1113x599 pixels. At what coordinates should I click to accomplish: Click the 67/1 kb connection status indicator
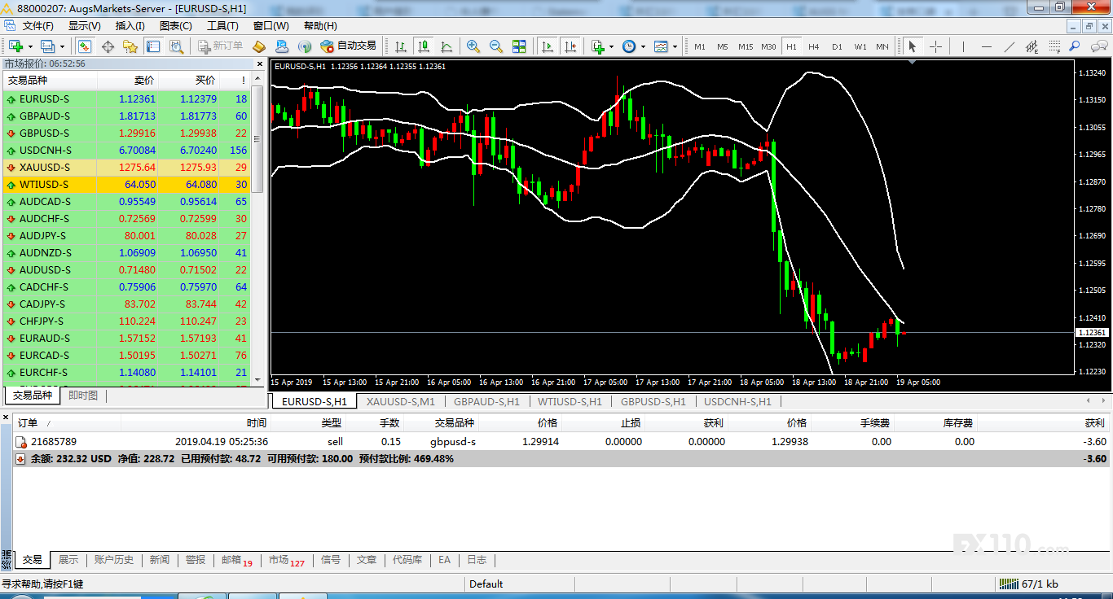(1030, 584)
